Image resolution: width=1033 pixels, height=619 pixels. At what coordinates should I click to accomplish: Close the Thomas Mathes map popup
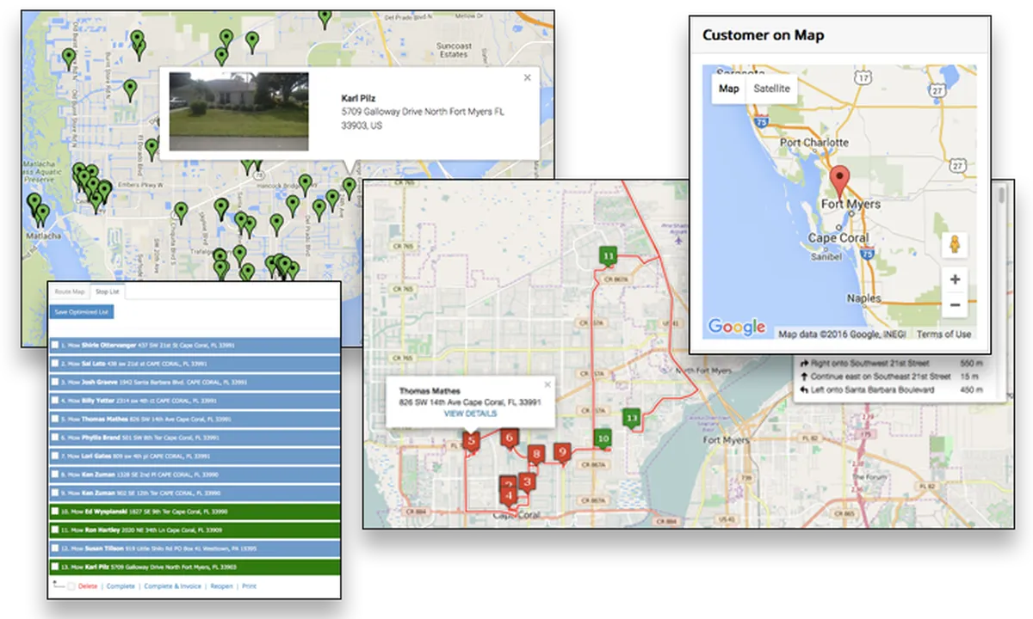click(x=547, y=384)
